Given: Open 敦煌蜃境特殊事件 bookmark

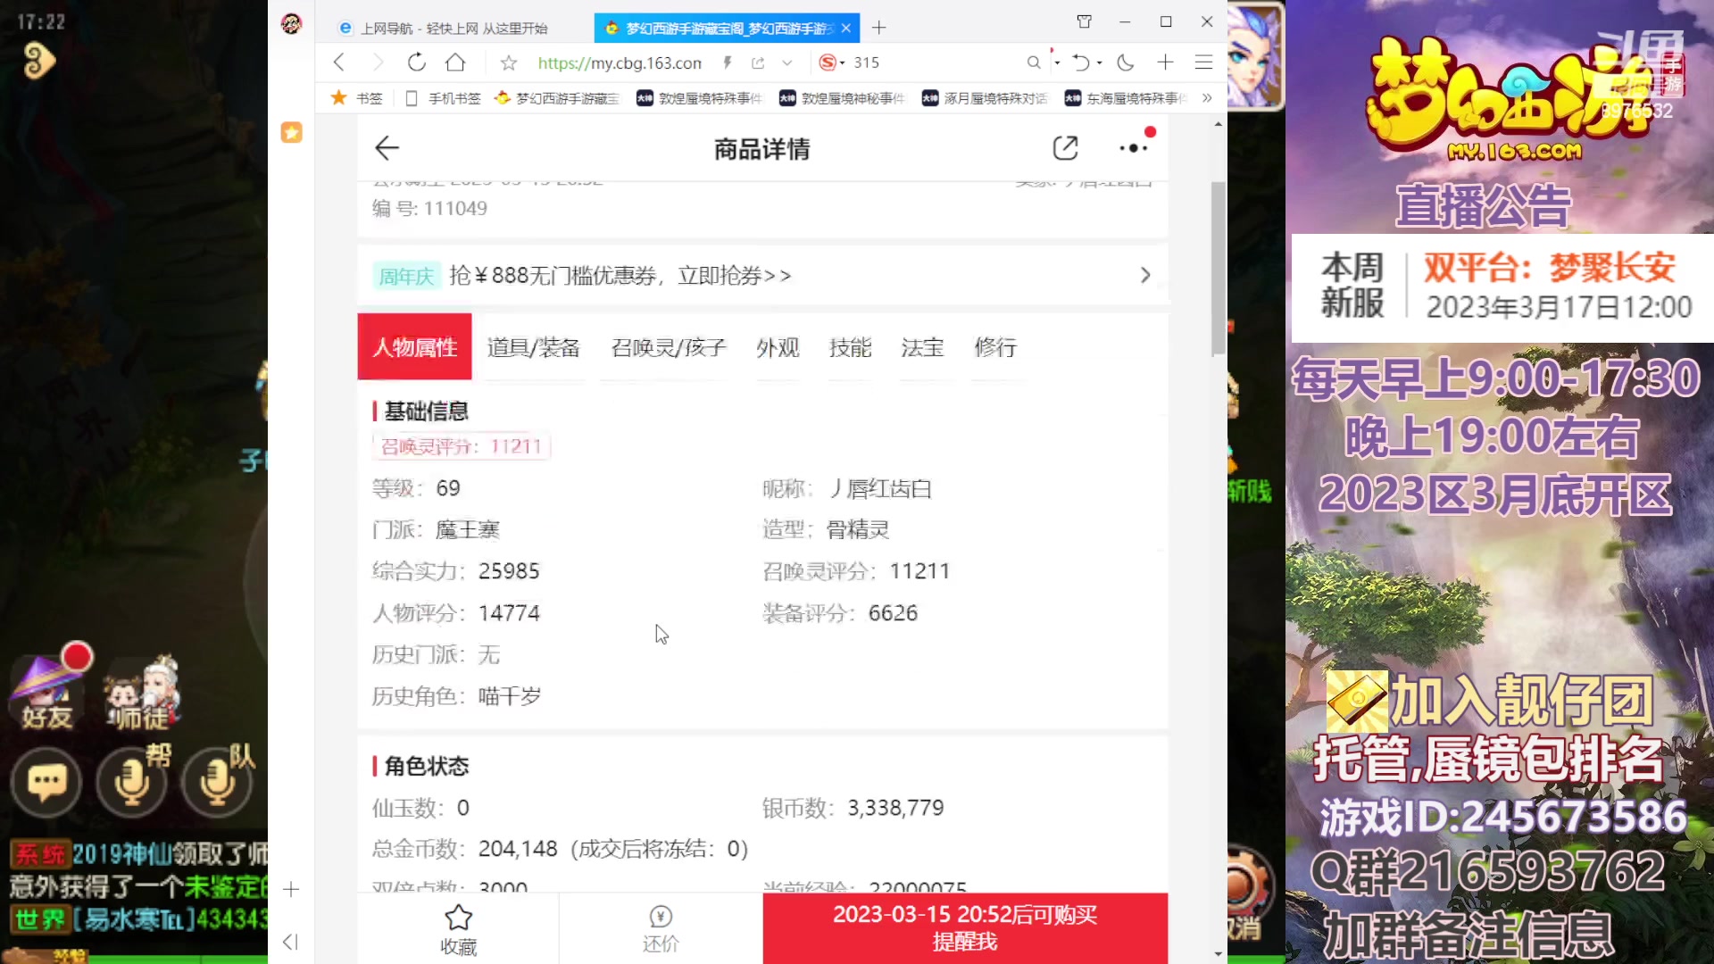Looking at the screenshot, I should click(x=700, y=98).
